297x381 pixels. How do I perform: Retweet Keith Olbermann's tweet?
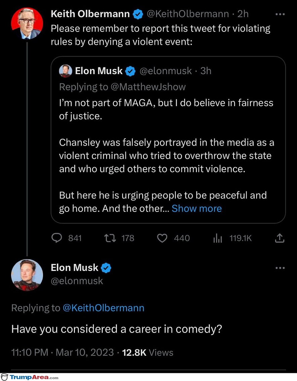click(x=110, y=238)
